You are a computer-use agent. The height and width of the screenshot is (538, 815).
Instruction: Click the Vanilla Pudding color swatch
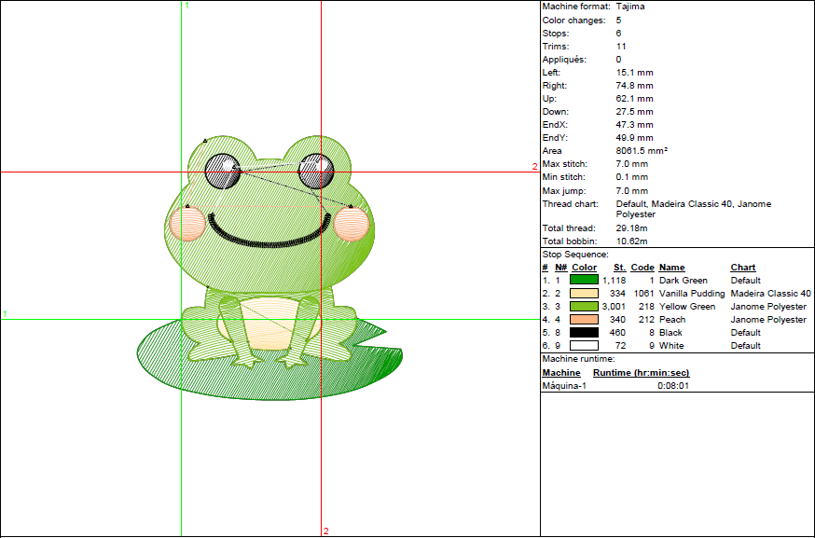pyautogui.click(x=584, y=293)
